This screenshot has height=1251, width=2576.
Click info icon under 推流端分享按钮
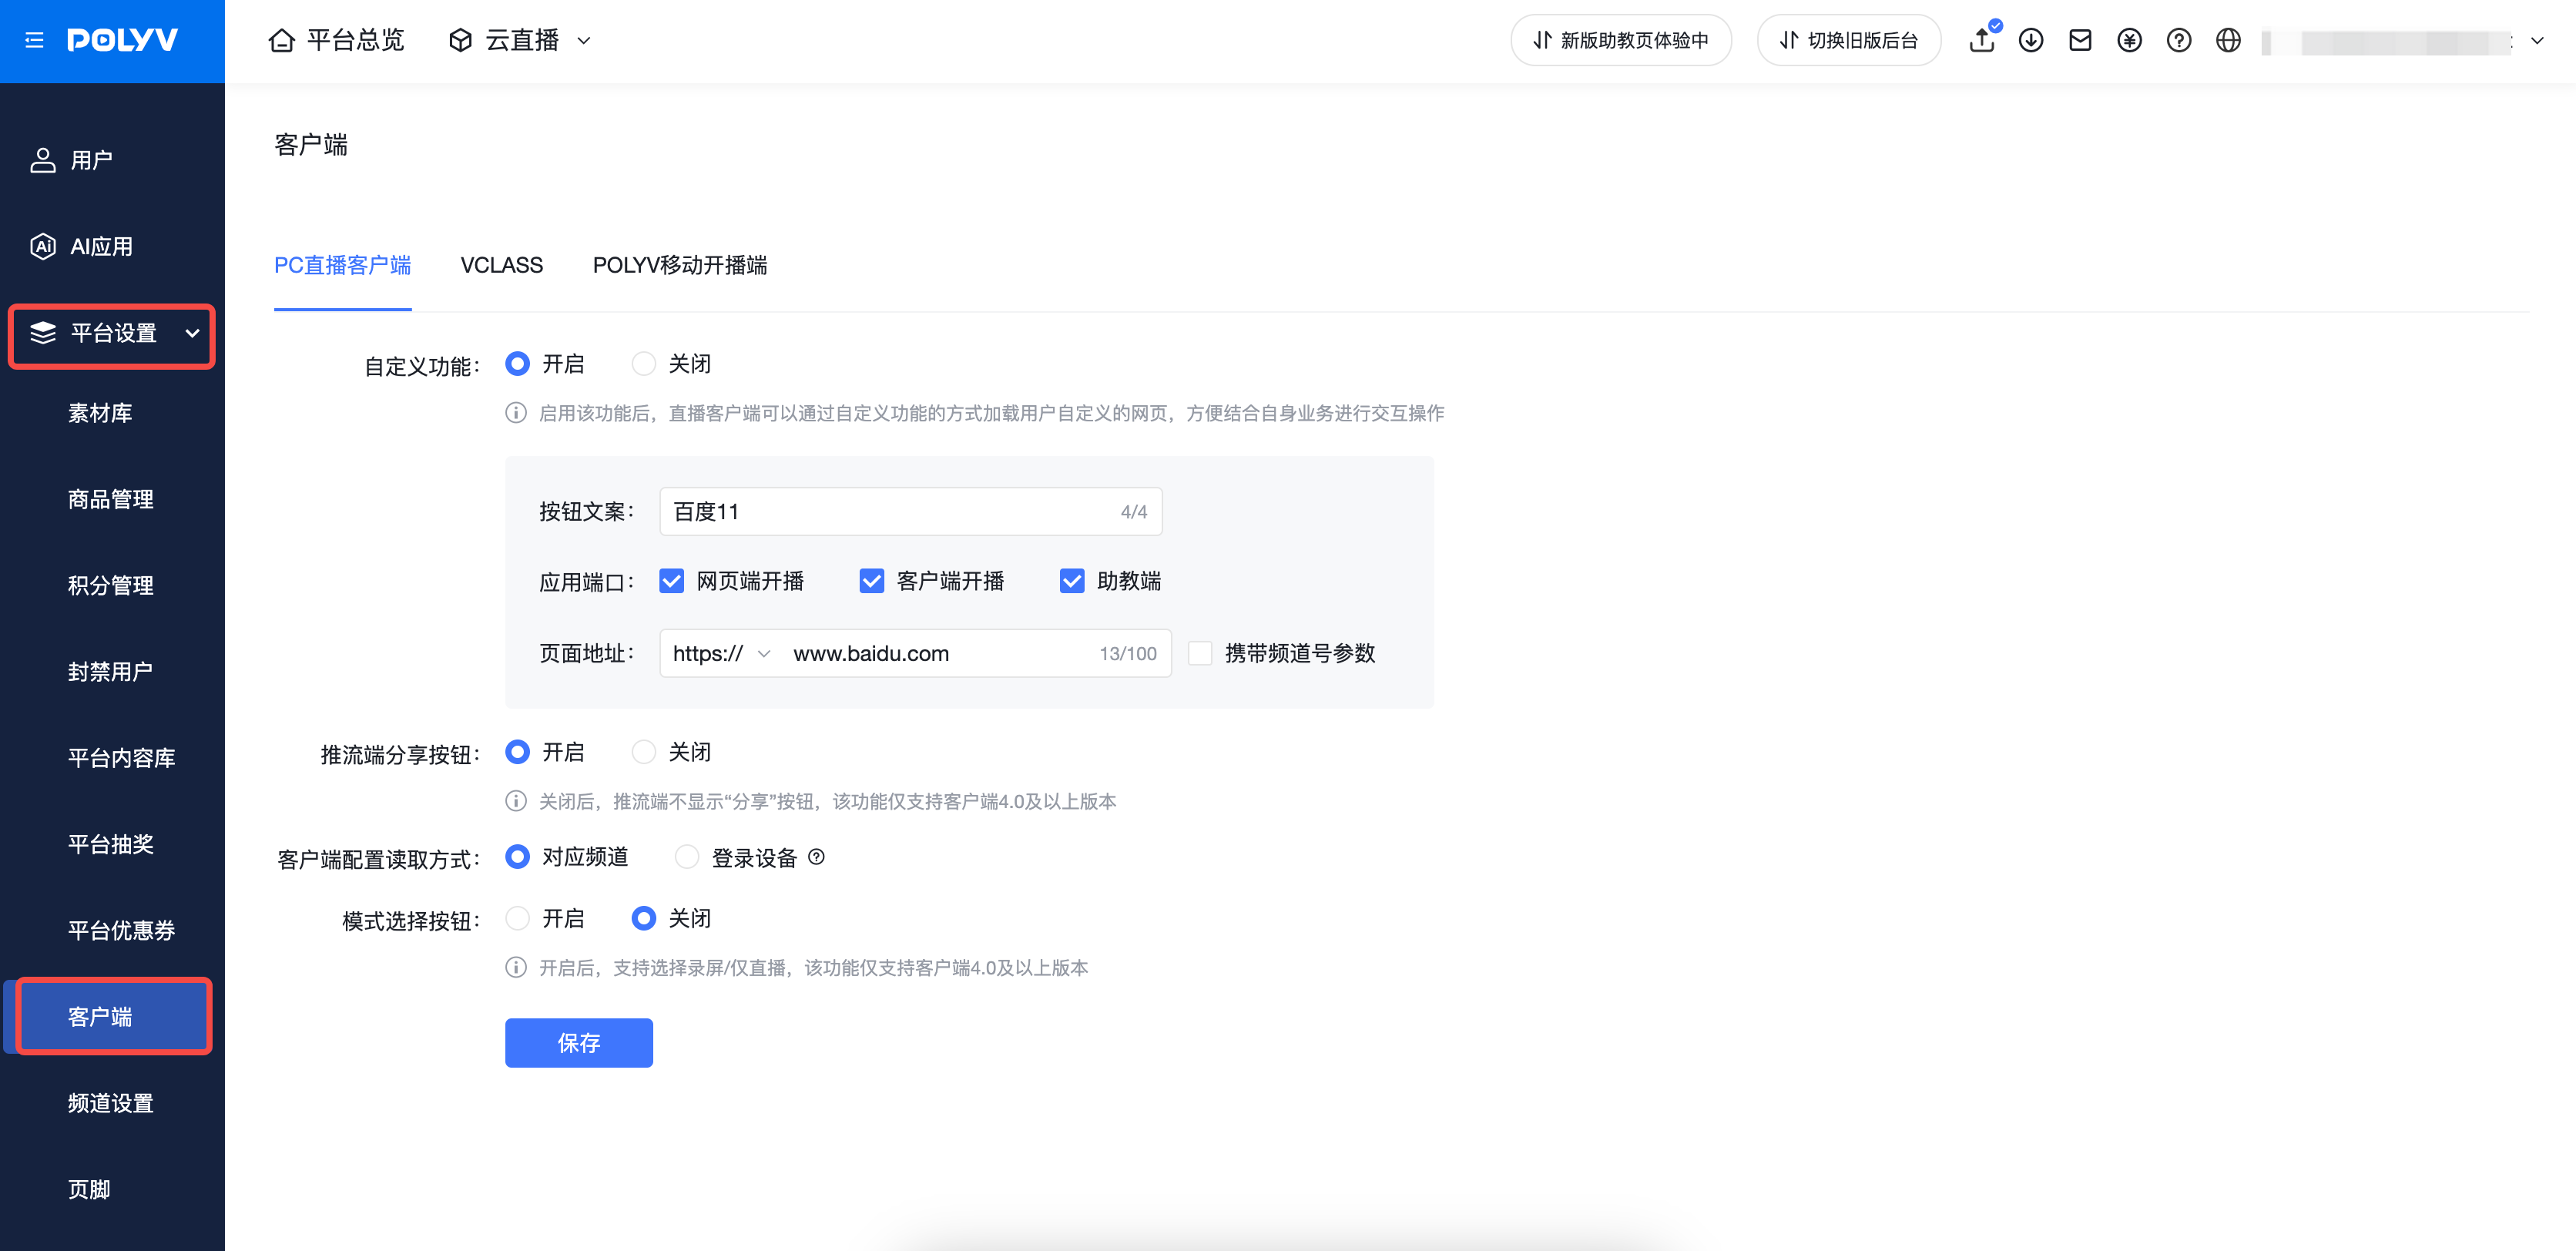click(x=516, y=801)
